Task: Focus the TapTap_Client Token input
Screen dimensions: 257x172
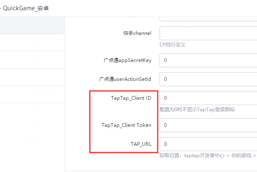Action: (208, 125)
